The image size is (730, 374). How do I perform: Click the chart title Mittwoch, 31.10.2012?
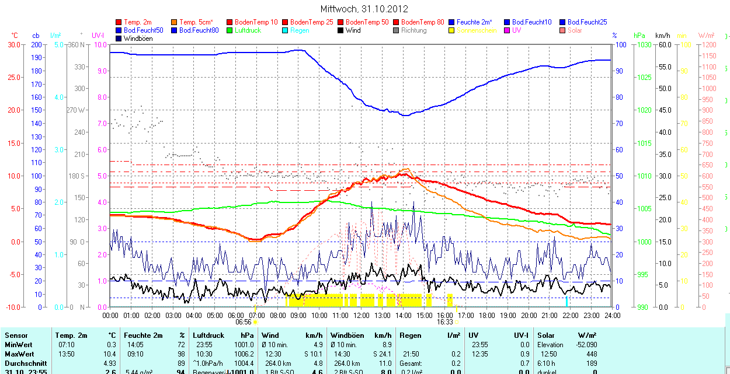tap(364, 9)
